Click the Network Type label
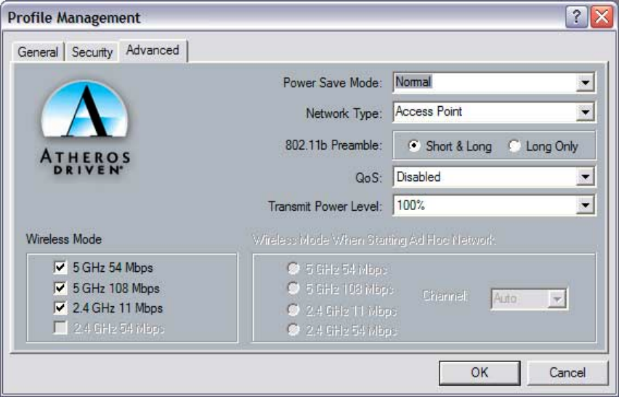The width and height of the screenshot is (619, 397). (344, 113)
